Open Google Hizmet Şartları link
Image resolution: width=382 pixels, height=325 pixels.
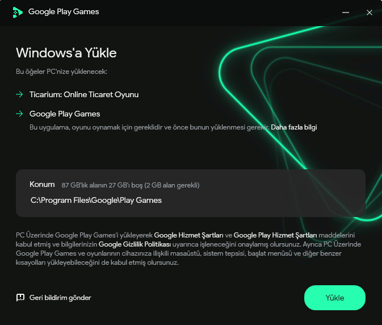[x=188, y=235]
